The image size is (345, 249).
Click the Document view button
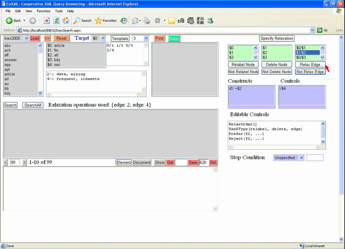coord(142,162)
